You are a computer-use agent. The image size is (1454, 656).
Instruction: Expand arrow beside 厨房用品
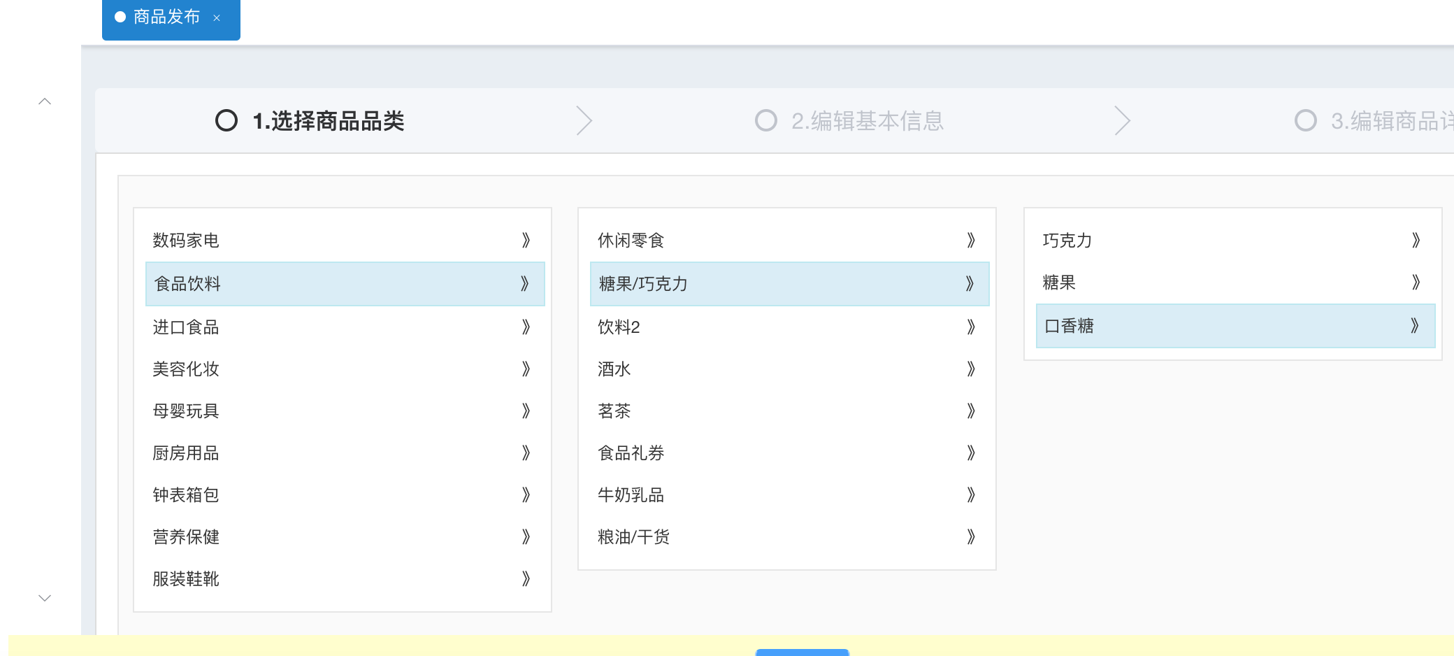coord(526,453)
